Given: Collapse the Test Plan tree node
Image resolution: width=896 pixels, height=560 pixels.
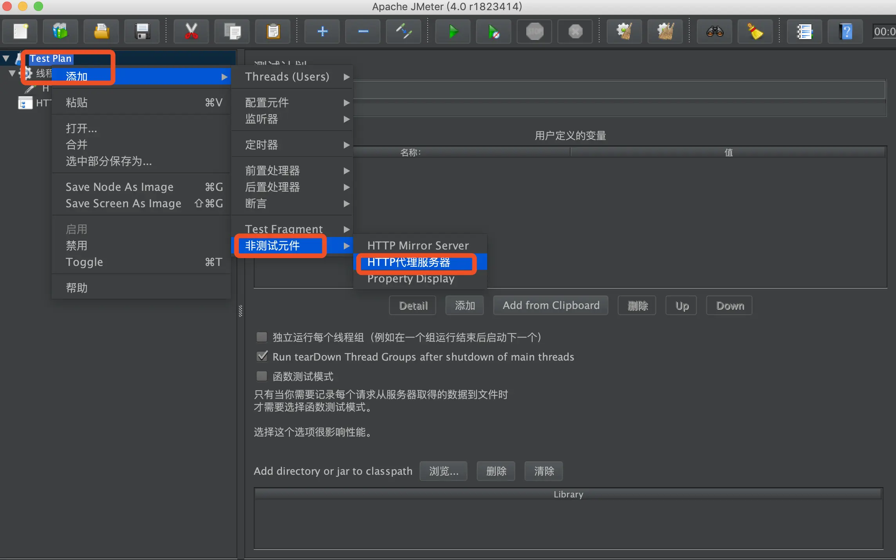Looking at the screenshot, I should point(6,59).
